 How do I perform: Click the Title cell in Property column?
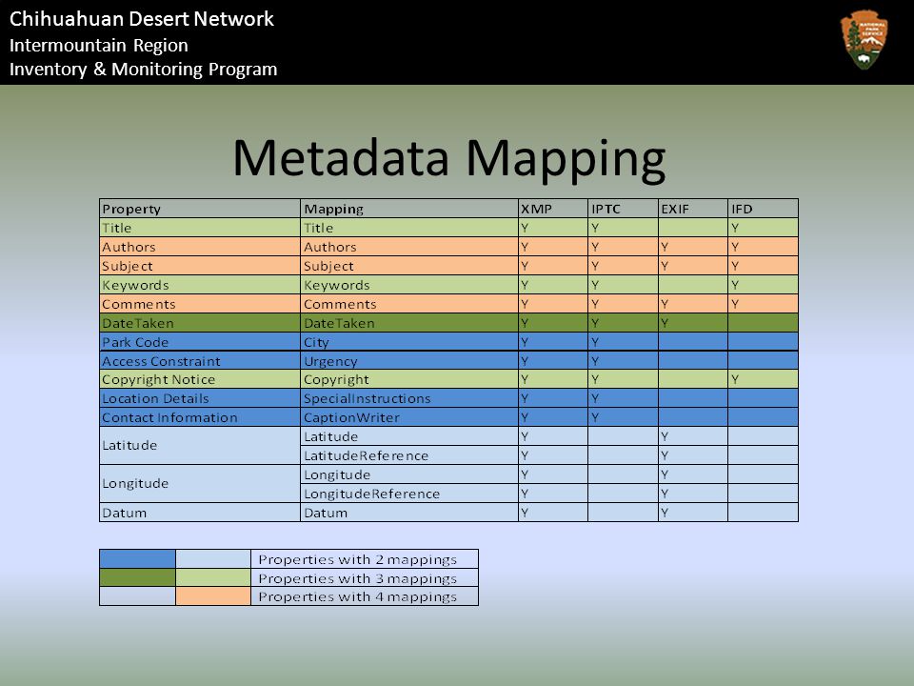(x=200, y=228)
